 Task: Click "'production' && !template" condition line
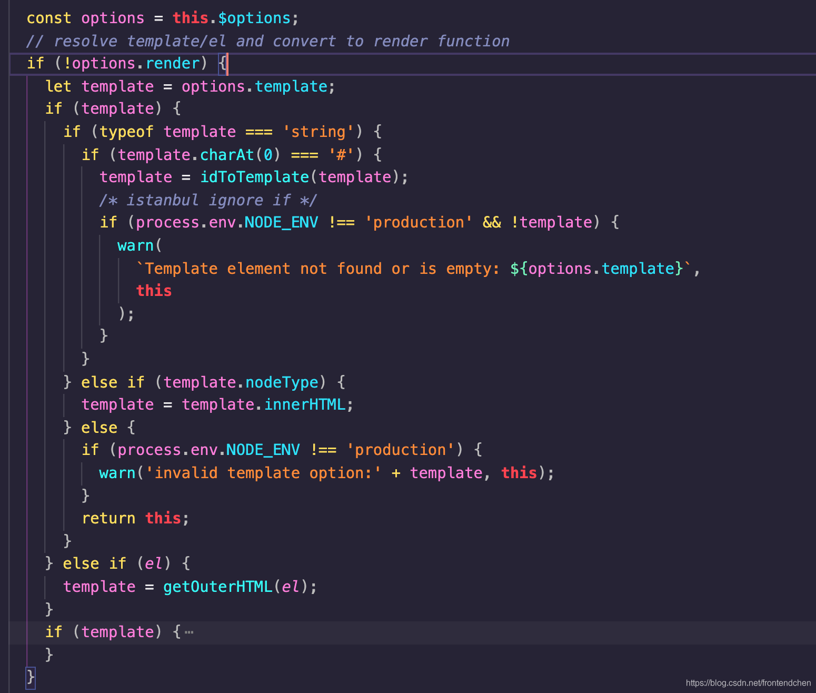[x=359, y=222]
